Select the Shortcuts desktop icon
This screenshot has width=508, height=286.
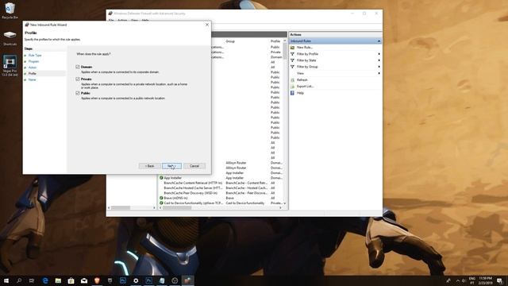coord(10,38)
